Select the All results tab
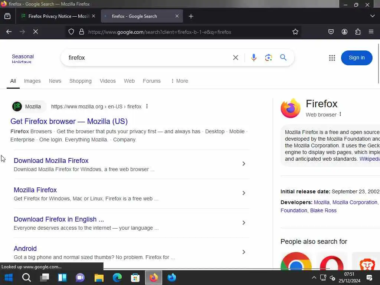This screenshot has width=380, height=285. [x=13, y=81]
